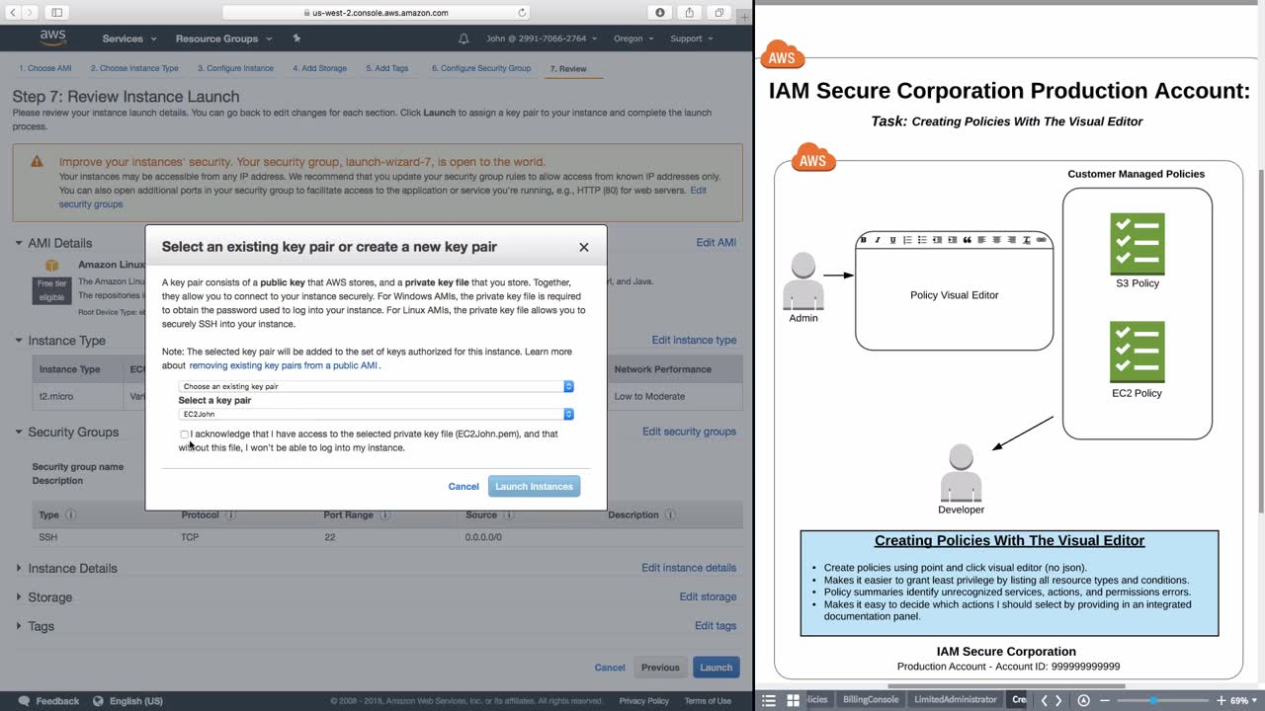Open a new Safari tab

coord(744,15)
